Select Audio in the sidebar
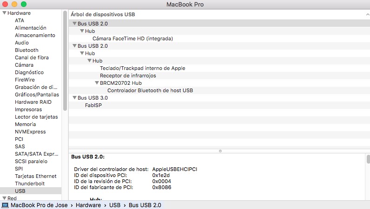Viewport: 370px width, 209px height. click(x=22, y=43)
